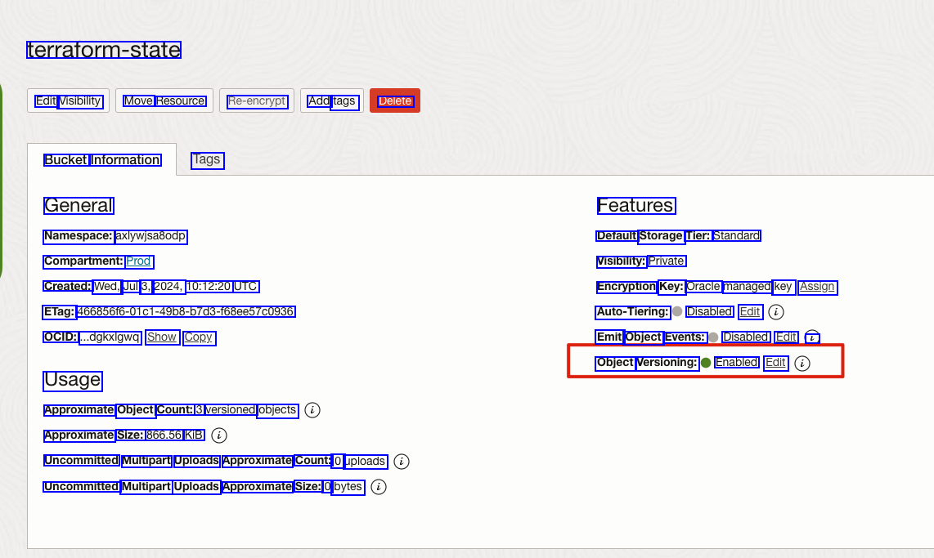Click the info icon beside Emit Object Events
Viewport: 934px width, 558px height.
click(812, 337)
